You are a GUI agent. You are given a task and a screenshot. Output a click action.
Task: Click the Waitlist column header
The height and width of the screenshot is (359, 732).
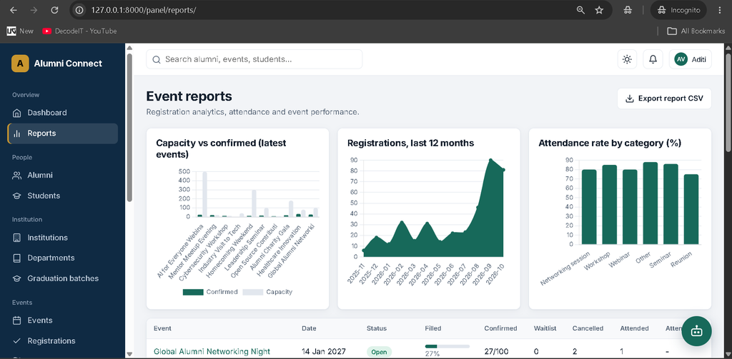pyautogui.click(x=545, y=328)
